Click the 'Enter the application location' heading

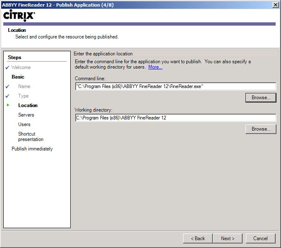103,54
